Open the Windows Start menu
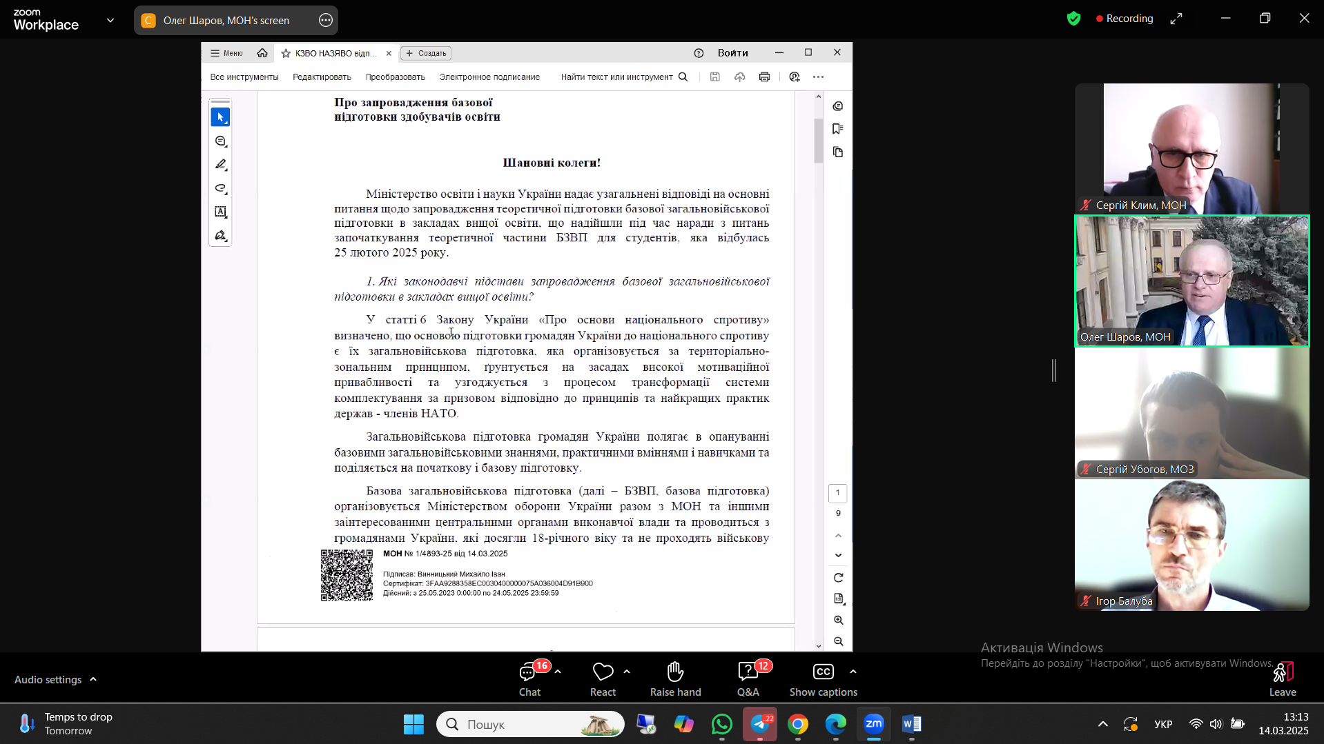1324x744 pixels. 413,724
